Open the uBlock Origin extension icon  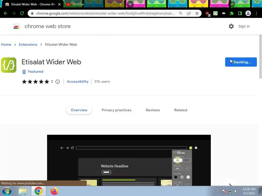(x=208, y=14)
